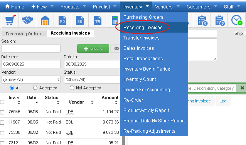The image size is (246, 145).
Task: Choose Re-Order menu item
Action: point(154,100)
